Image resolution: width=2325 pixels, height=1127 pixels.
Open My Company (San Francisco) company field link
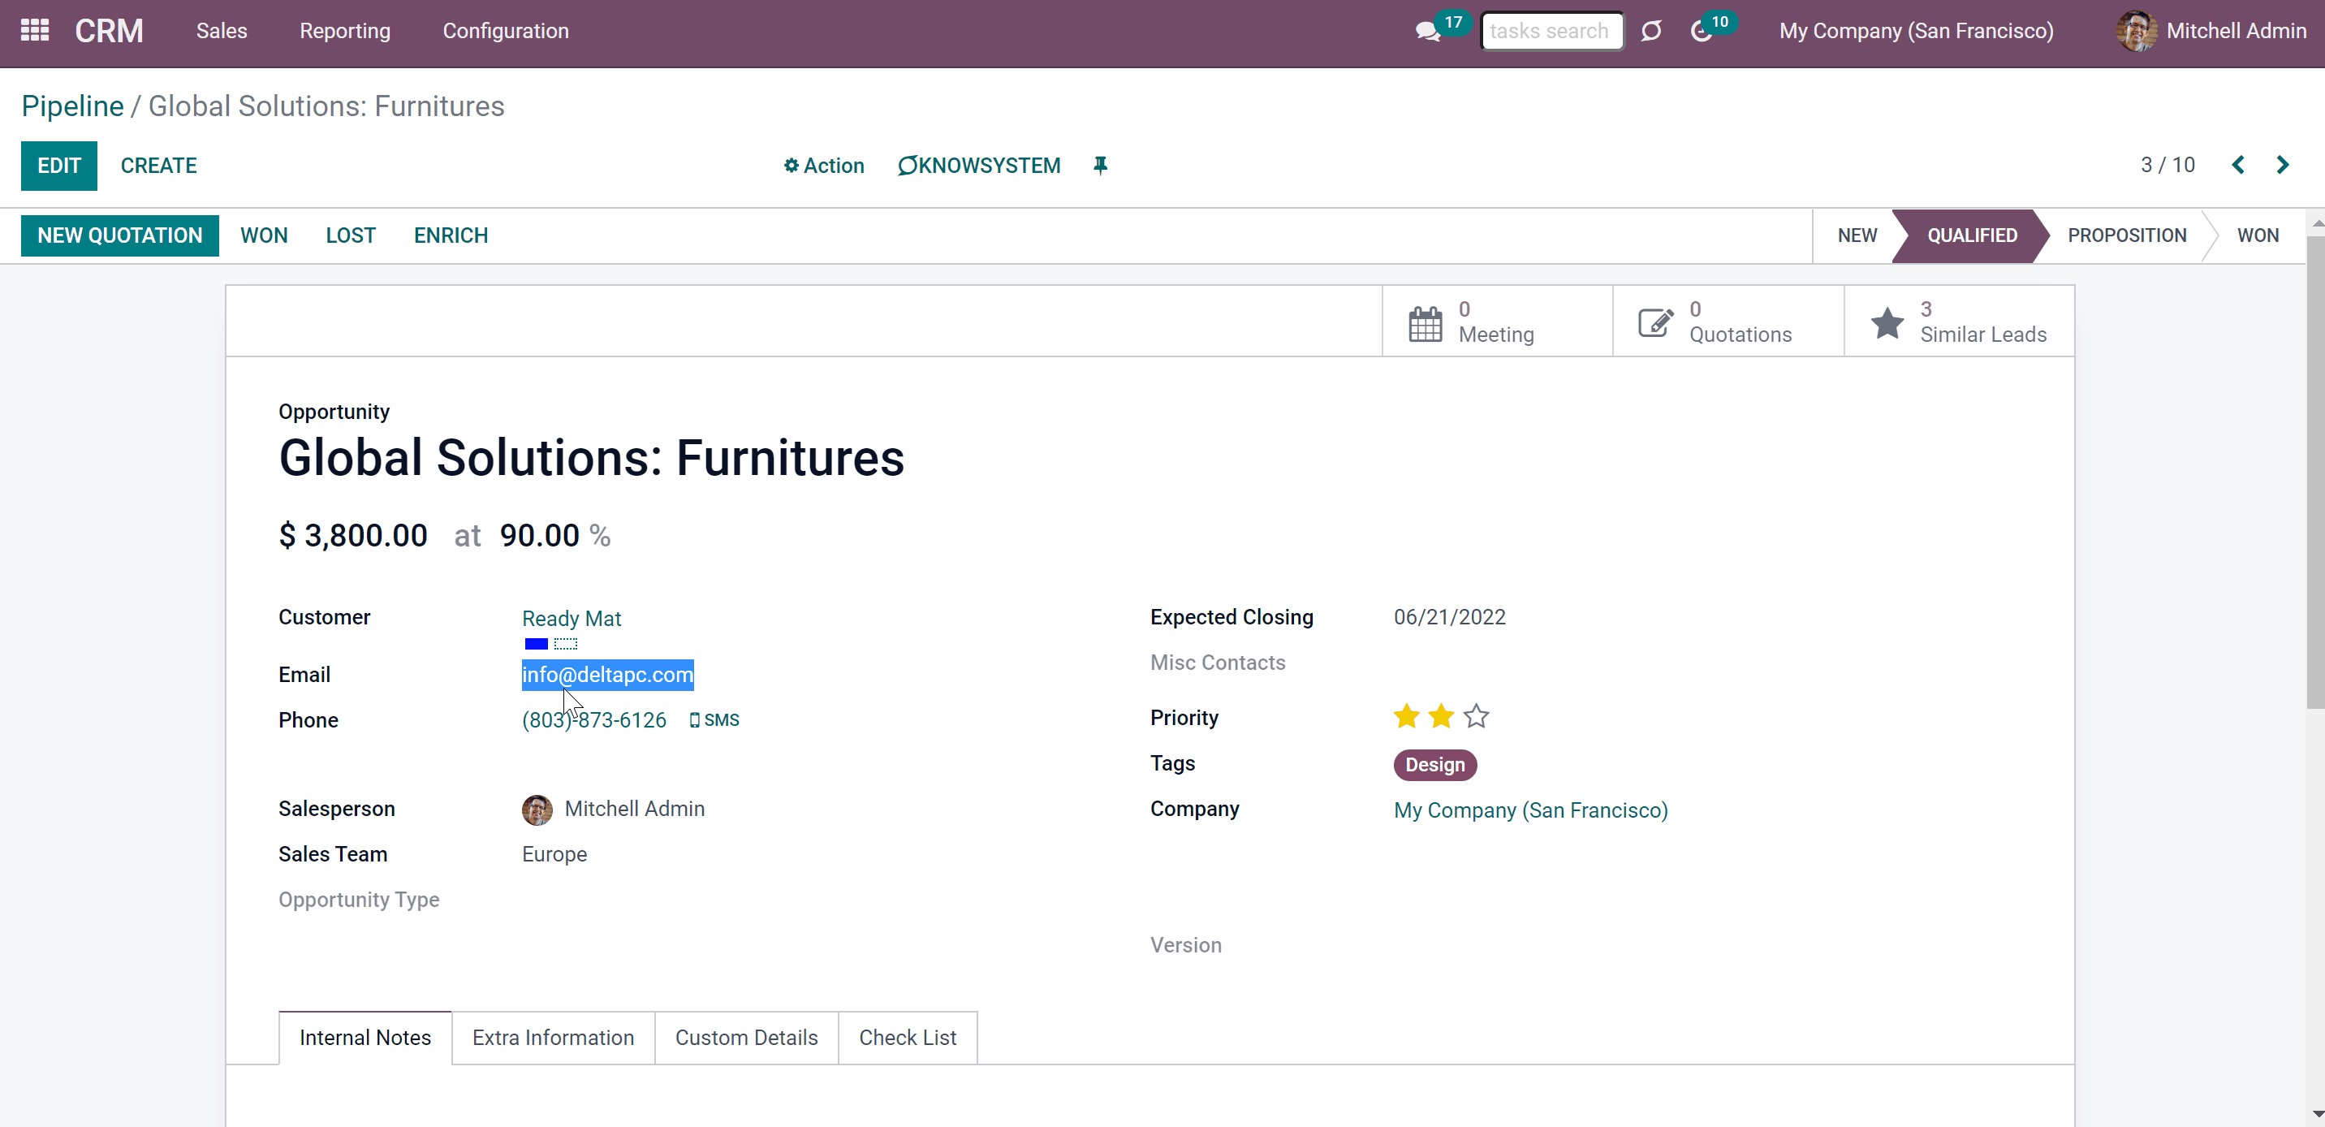pyautogui.click(x=1531, y=810)
